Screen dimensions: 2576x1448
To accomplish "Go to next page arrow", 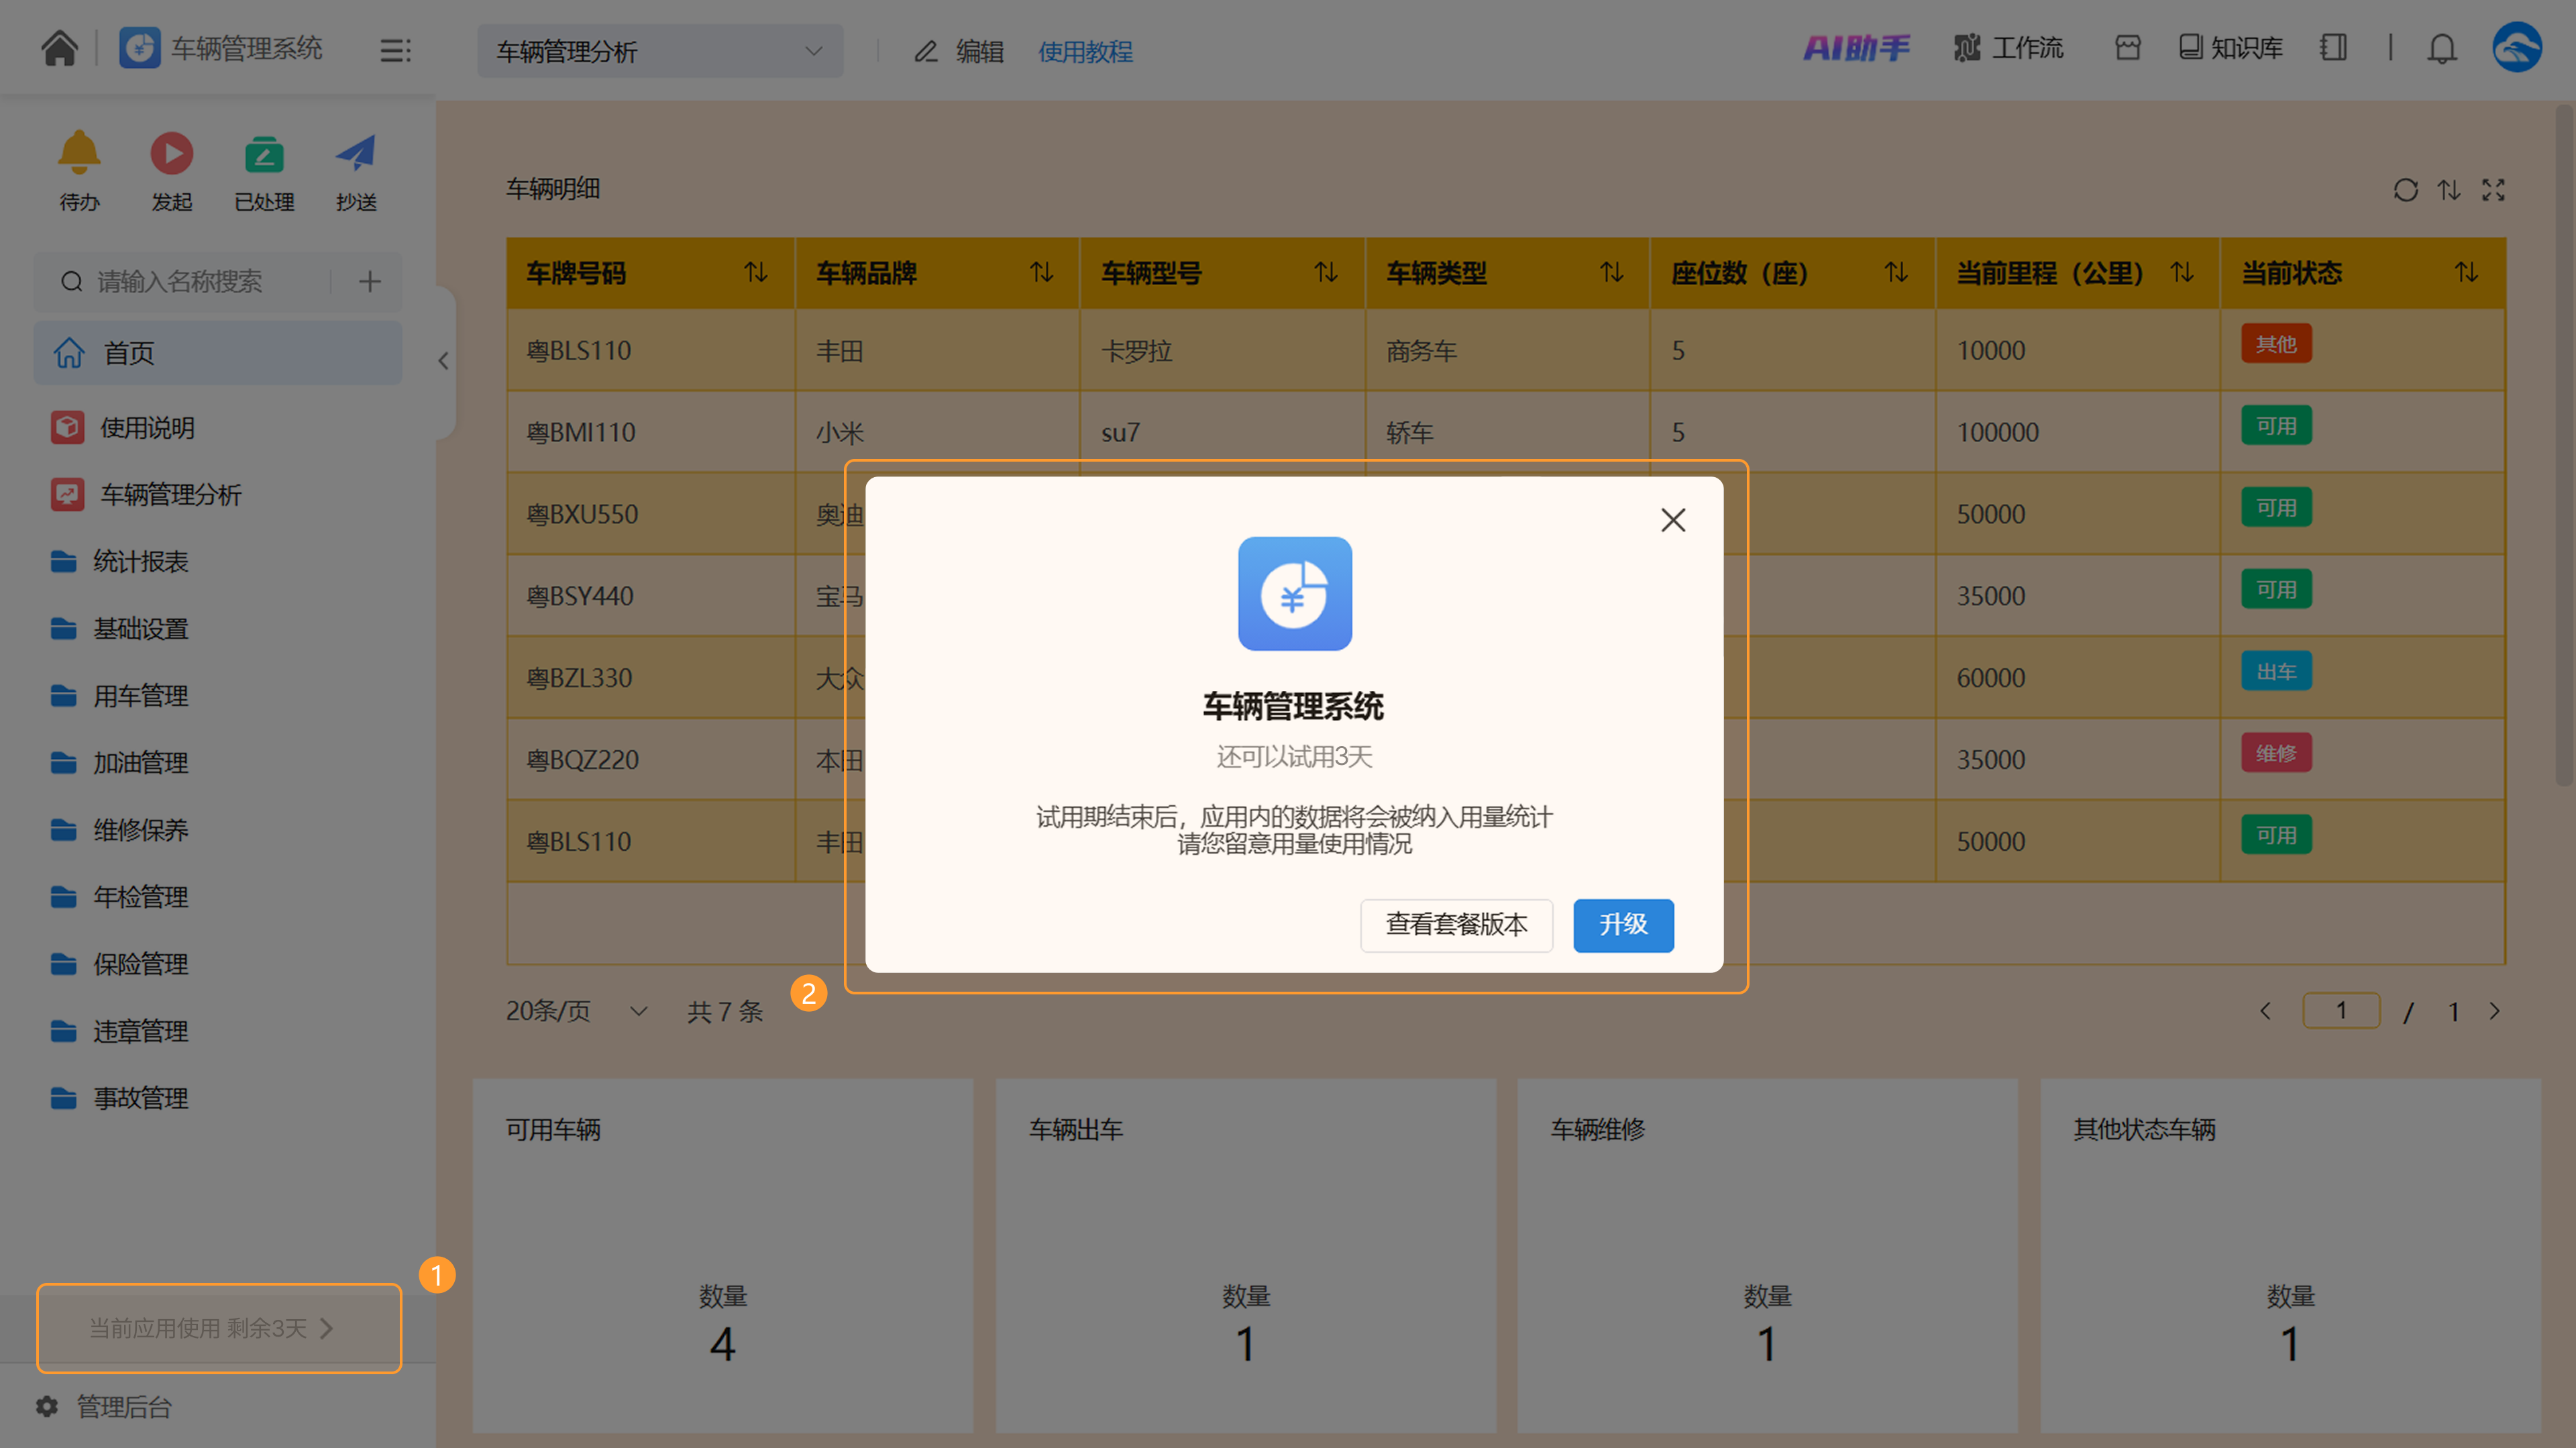I will [x=2494, y=1011].
